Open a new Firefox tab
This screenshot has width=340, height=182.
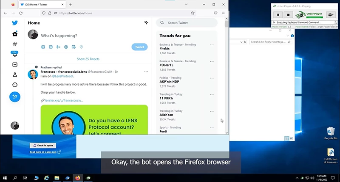70,5
